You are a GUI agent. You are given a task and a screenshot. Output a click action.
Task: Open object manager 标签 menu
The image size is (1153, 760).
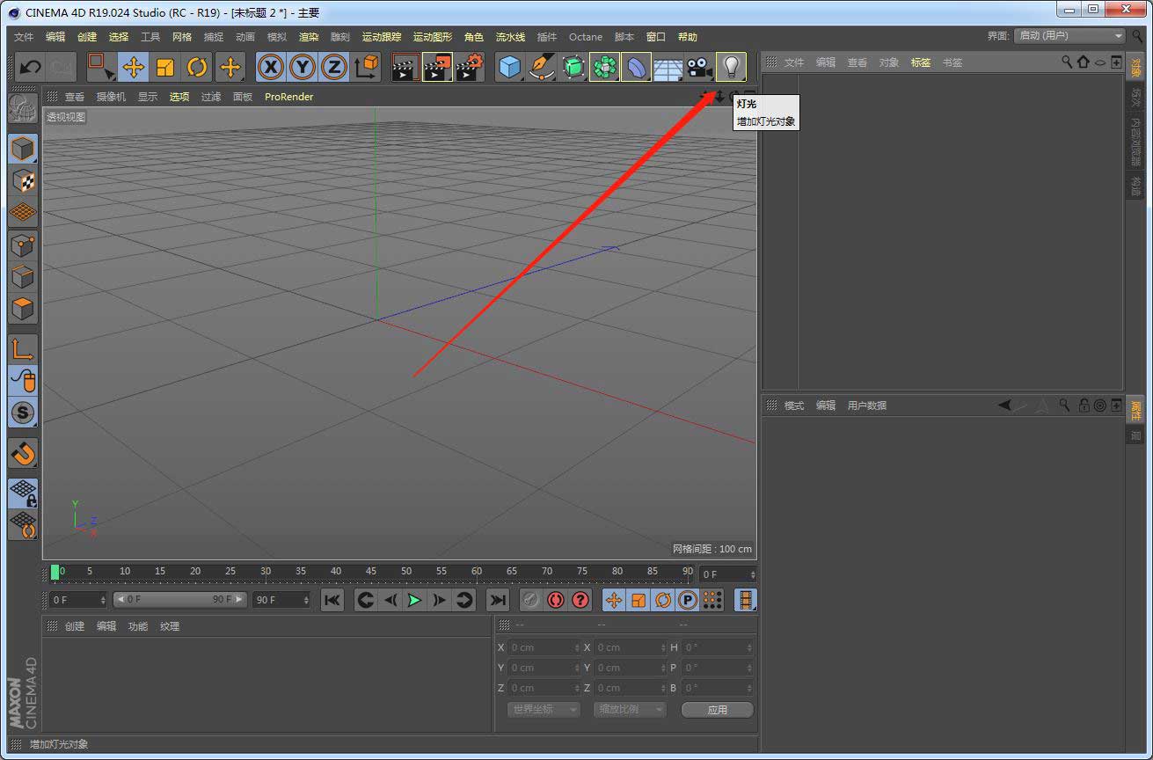(921, 62)
